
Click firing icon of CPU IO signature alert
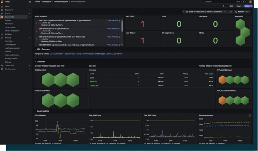pyautogui.click(x=37, y=23)
